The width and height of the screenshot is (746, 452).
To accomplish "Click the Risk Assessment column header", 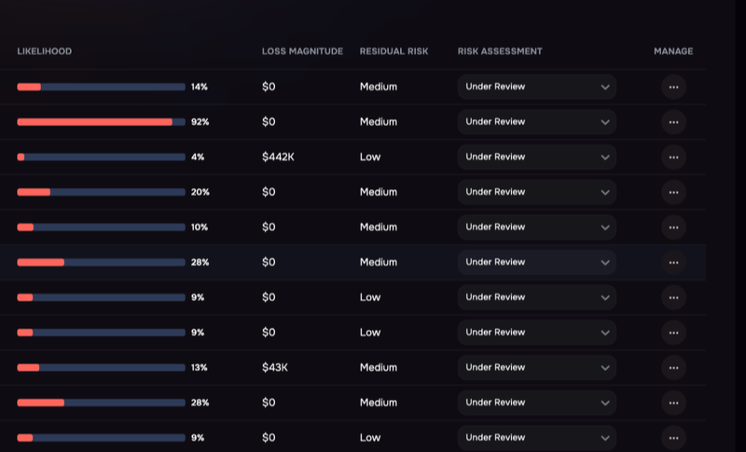I will (500, 51).
